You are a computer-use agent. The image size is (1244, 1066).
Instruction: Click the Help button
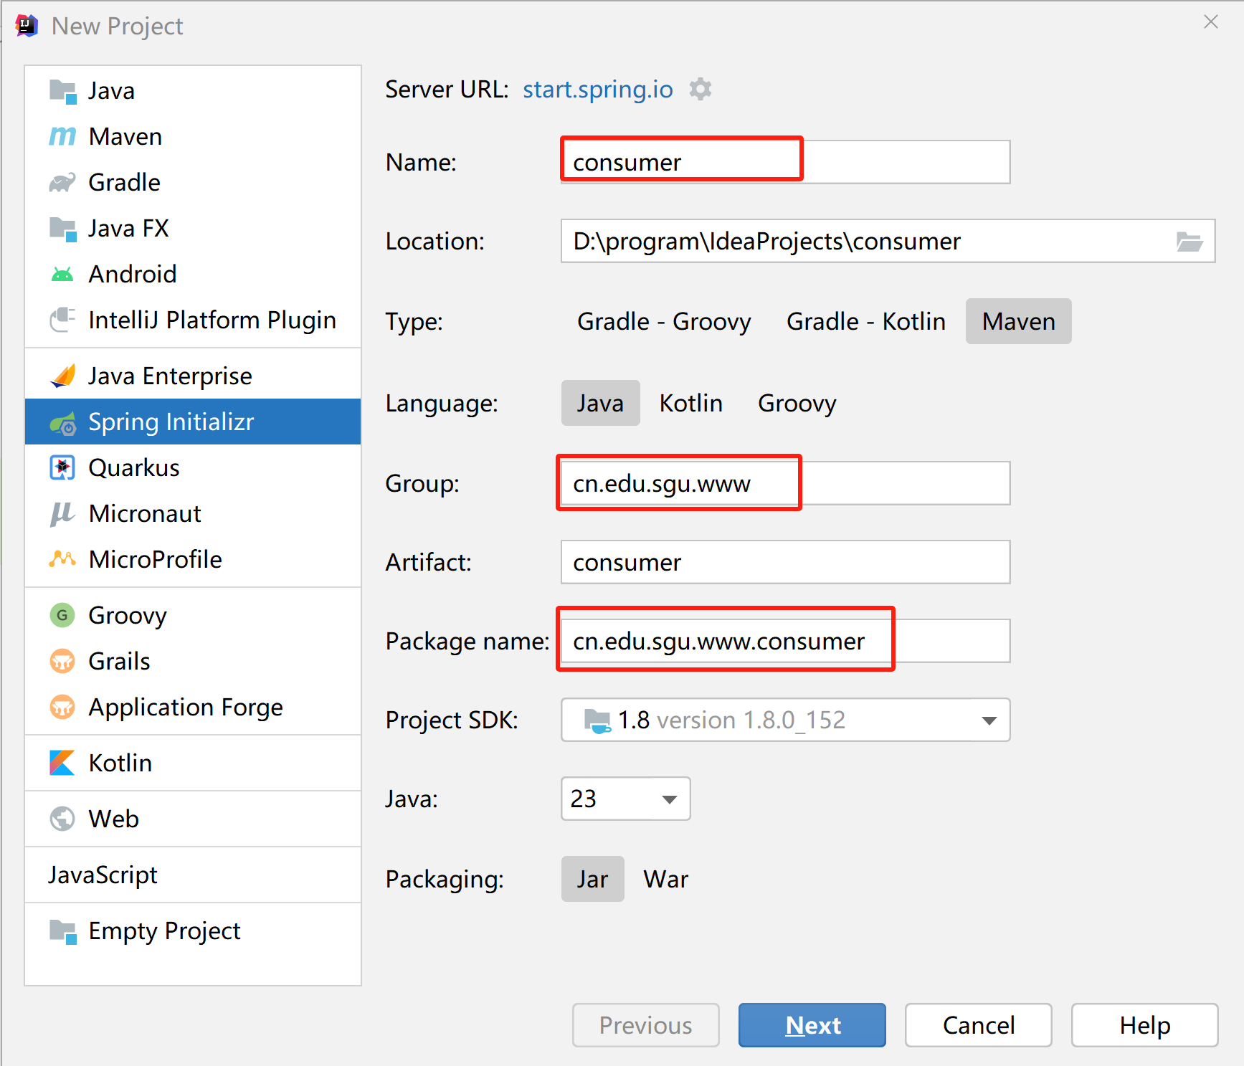click(x=1145, y=1025)
